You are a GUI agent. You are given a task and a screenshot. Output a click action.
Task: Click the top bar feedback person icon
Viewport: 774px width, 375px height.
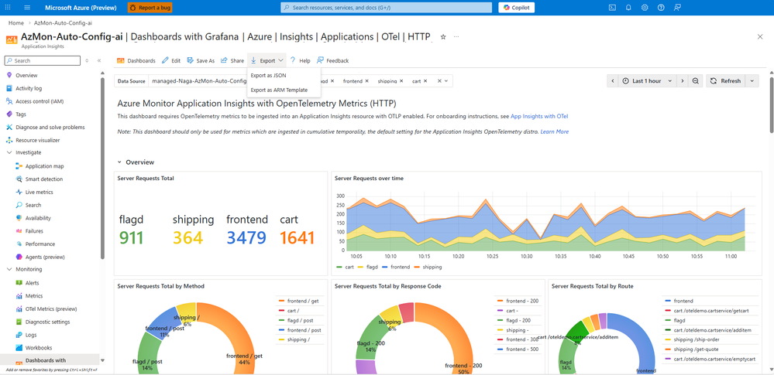pos(676,8)
